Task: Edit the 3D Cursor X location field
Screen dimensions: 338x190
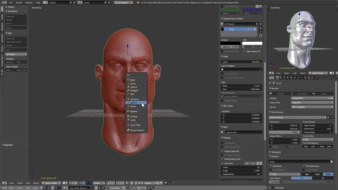Action: point(241,115)
